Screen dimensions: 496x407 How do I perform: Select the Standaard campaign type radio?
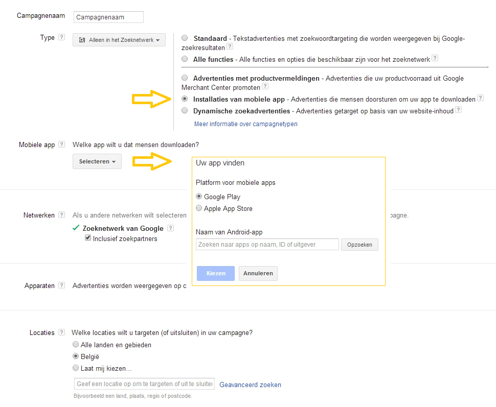tap(185, 38)
